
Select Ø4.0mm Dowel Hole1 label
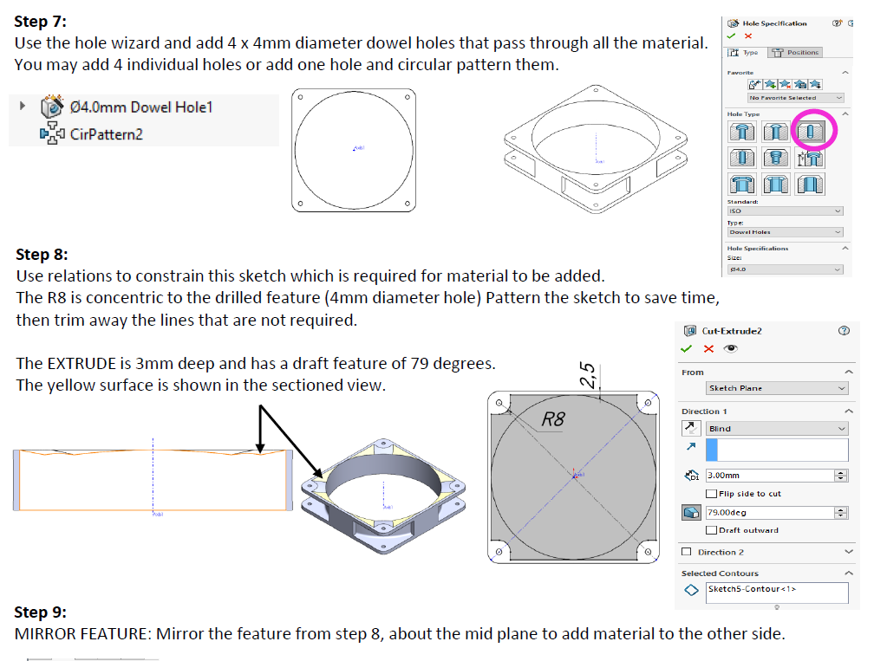pyautogui.click(x=141, y=107)
